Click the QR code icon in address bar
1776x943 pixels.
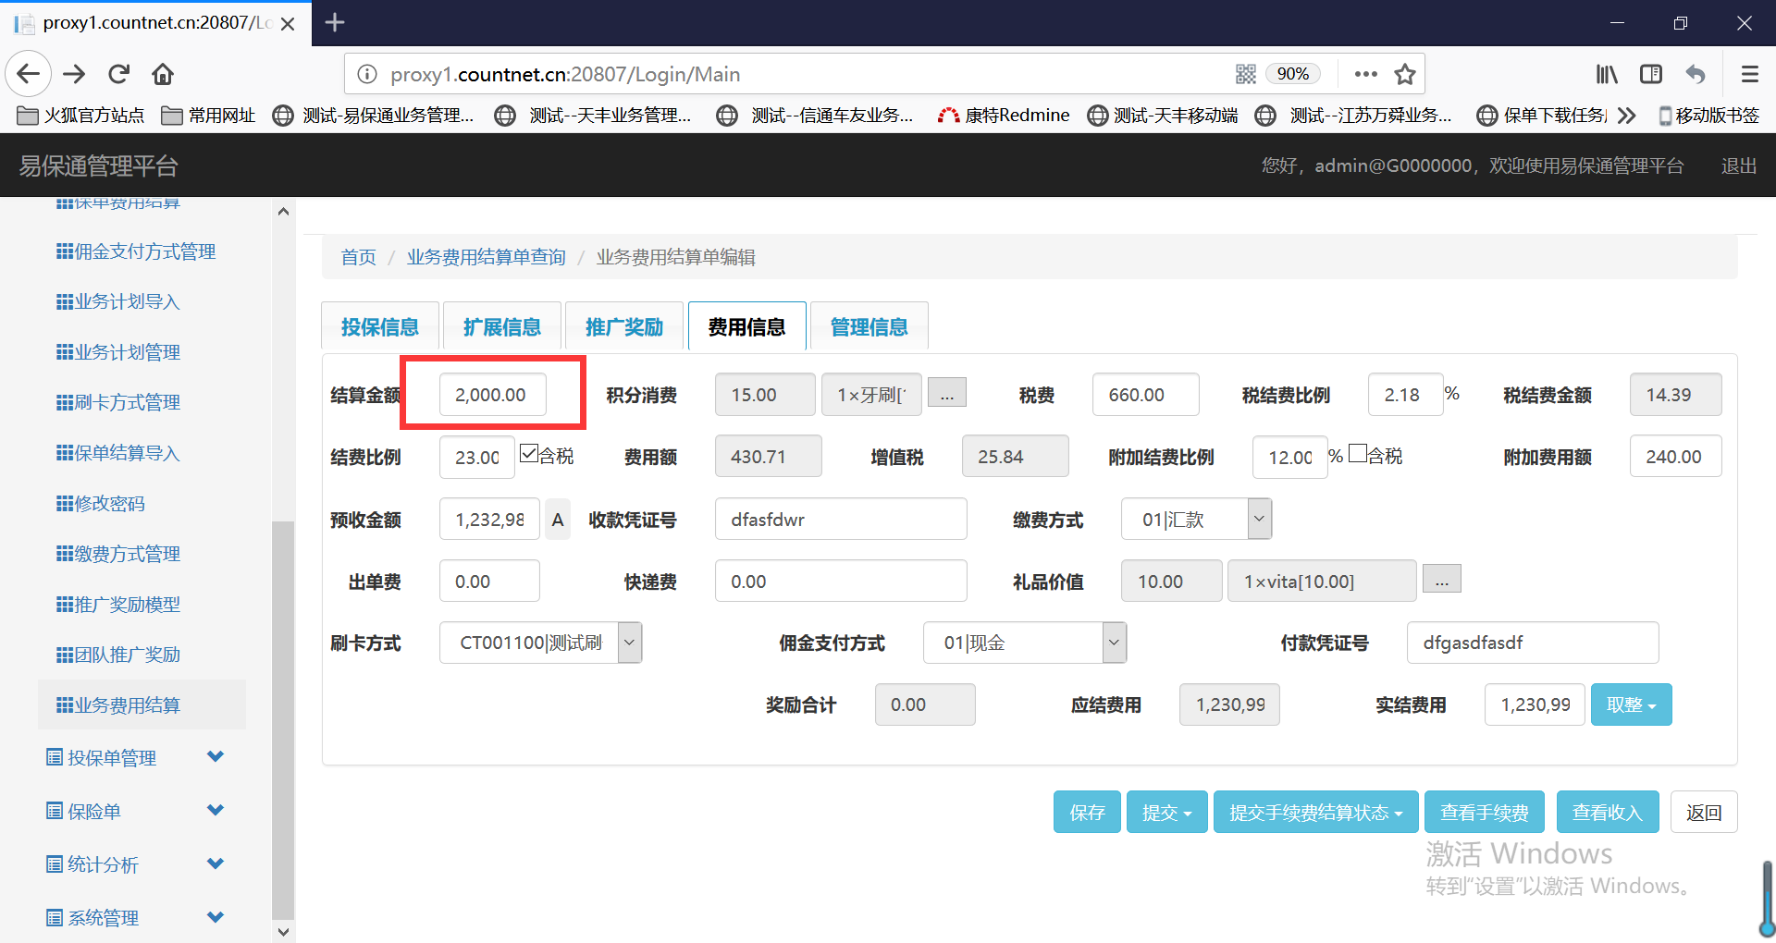tap(1245, 74)
